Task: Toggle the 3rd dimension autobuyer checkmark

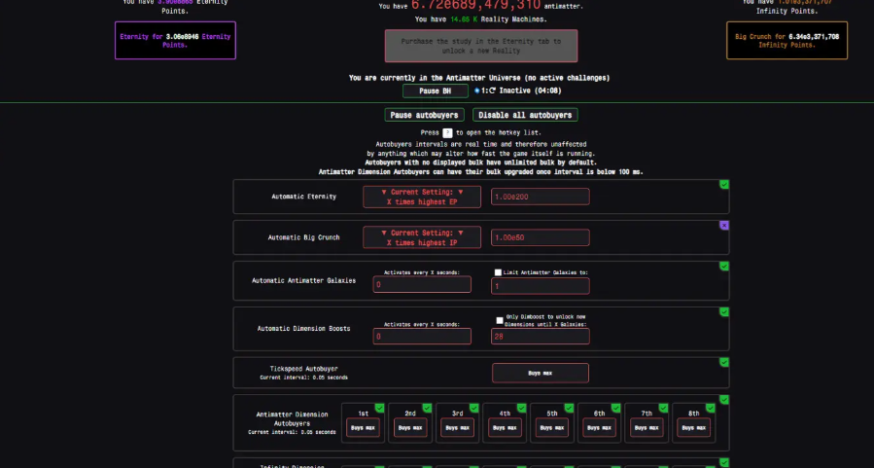Action: coord(473,408)
